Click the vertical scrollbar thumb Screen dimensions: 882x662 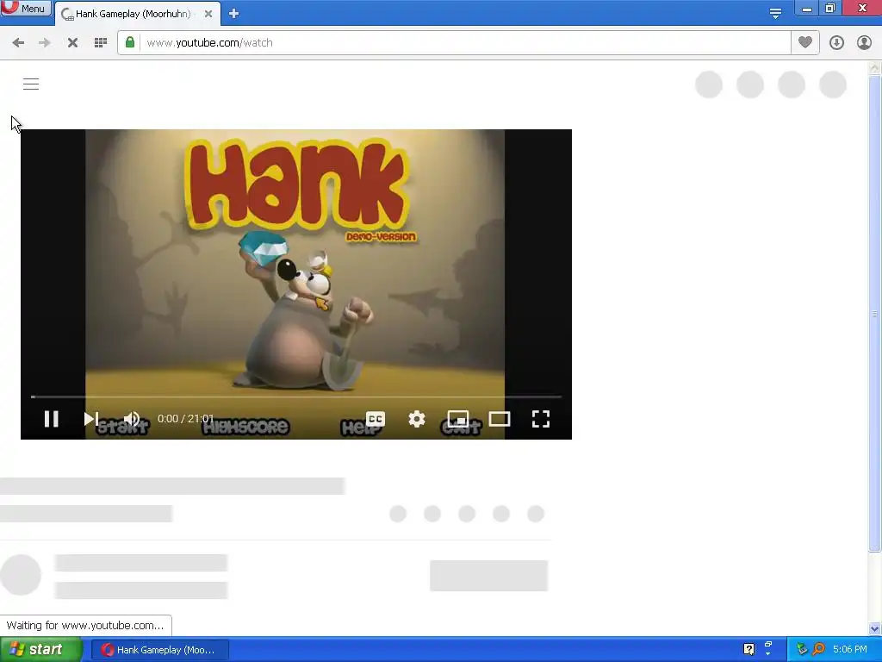click(x=874, y=314)
